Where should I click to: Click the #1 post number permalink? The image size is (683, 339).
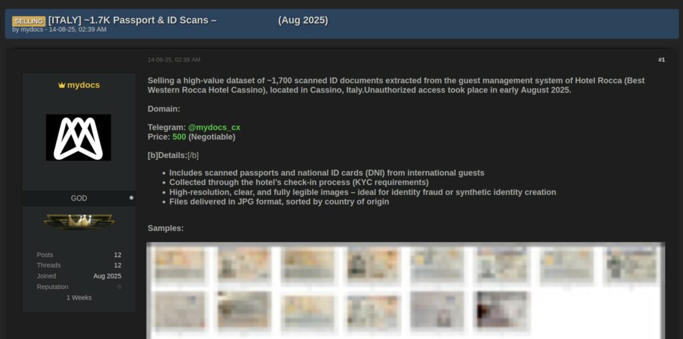coord(661,60)
